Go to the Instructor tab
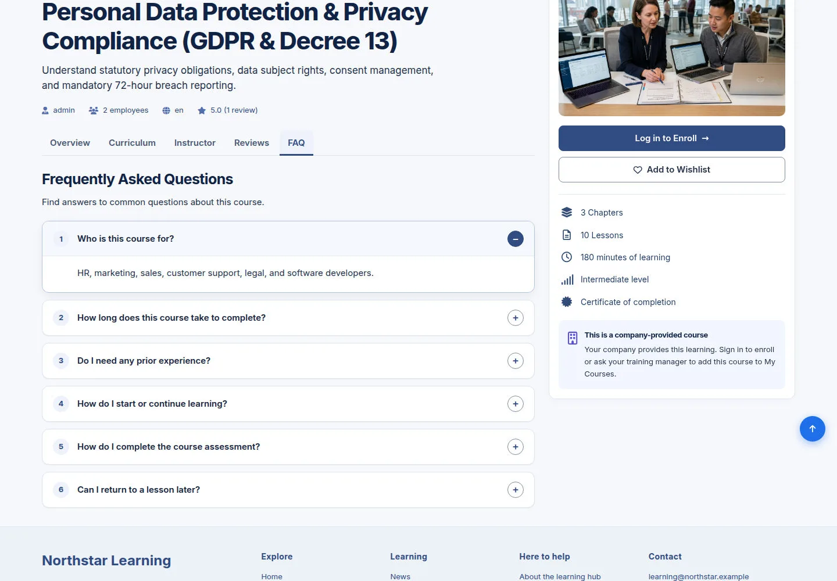837x581 pixels. coord(195,143)
